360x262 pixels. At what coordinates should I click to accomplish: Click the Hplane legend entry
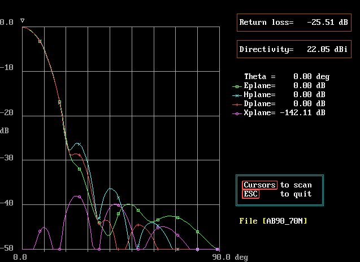[279, 94]
